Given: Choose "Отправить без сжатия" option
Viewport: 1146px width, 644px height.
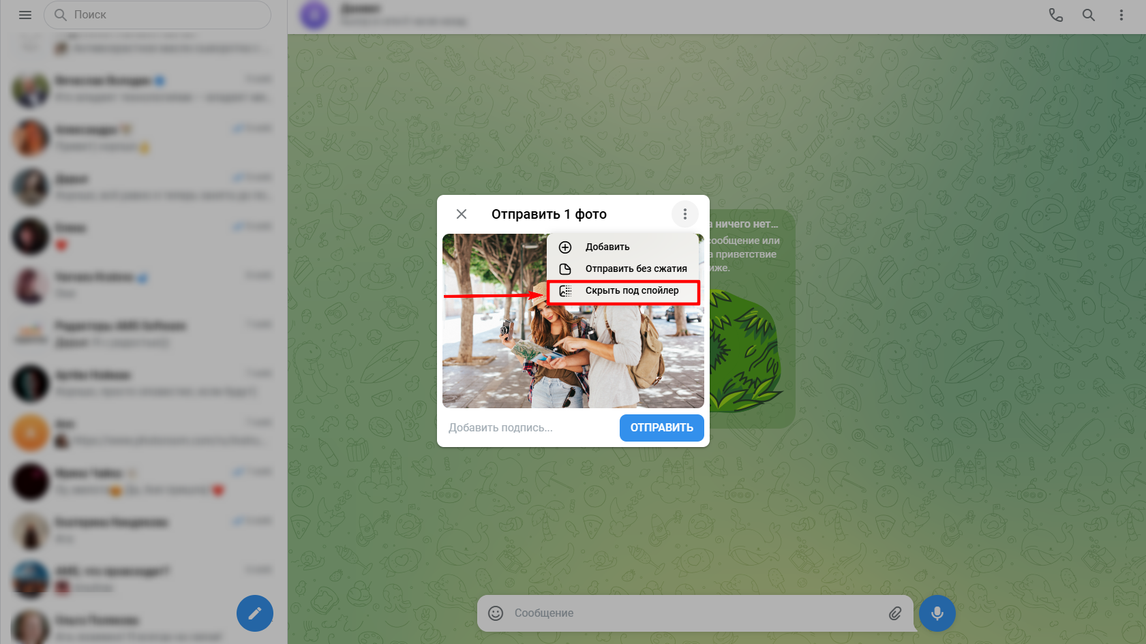Looking at the screenshot, I should tap(636, 269).
